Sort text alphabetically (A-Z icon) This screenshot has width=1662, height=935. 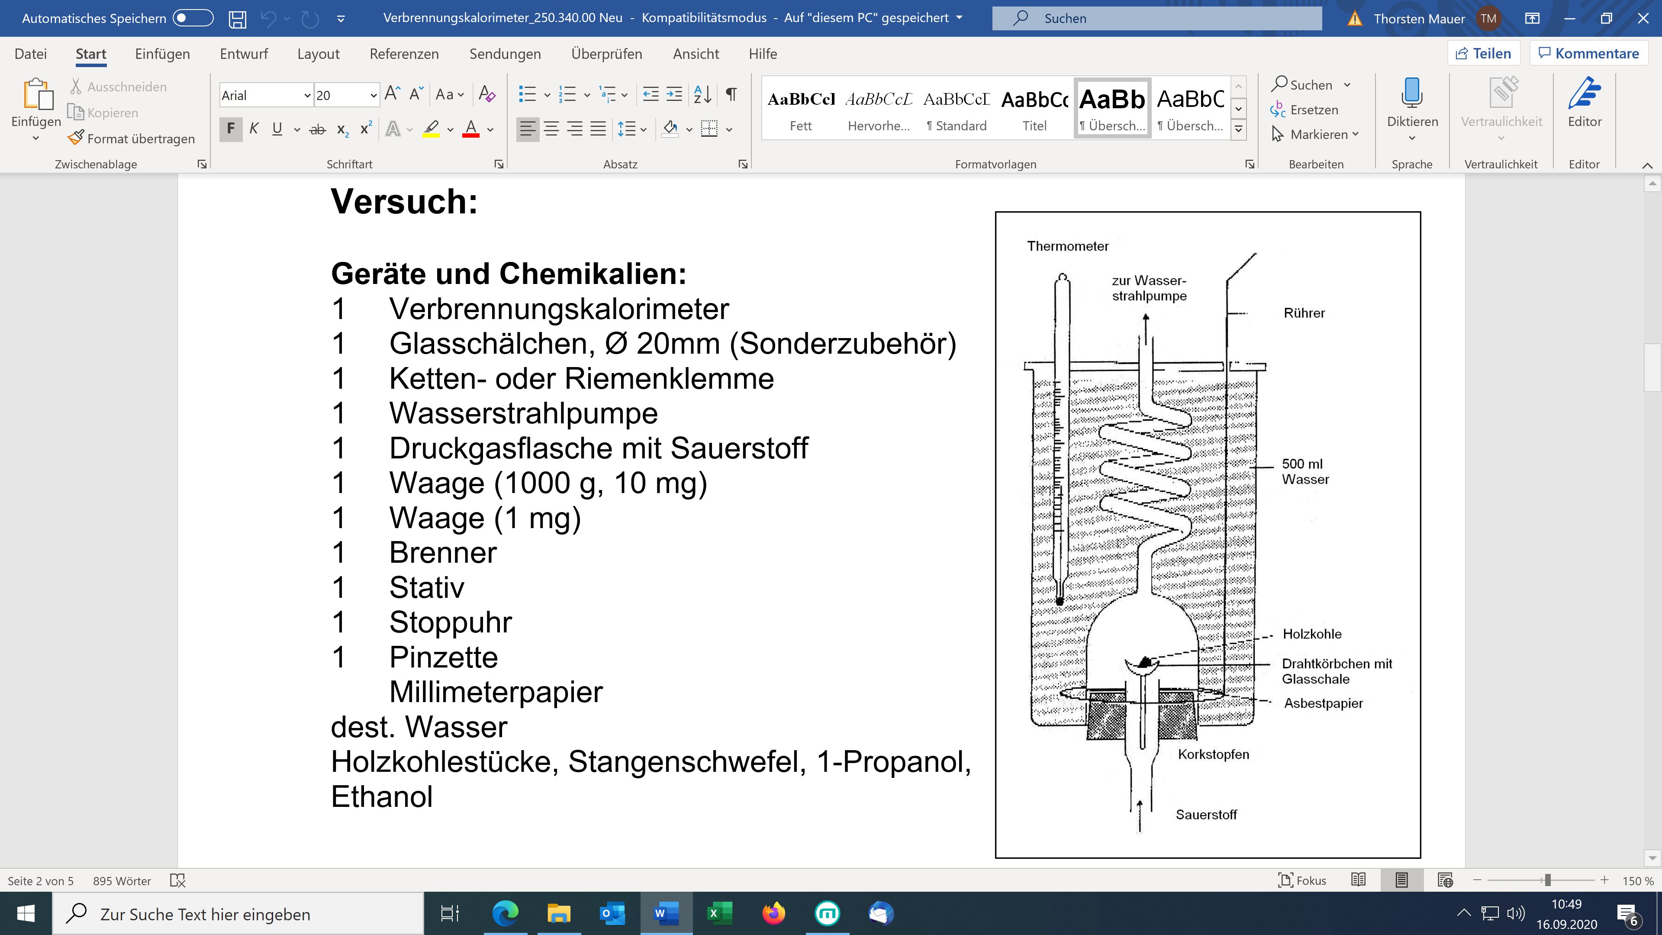point(702,94)
